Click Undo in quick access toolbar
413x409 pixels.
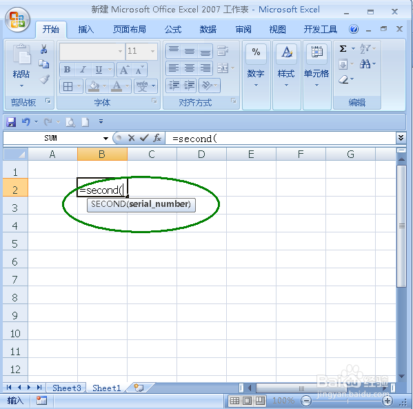pyautogui.click(x=26, y=122)
